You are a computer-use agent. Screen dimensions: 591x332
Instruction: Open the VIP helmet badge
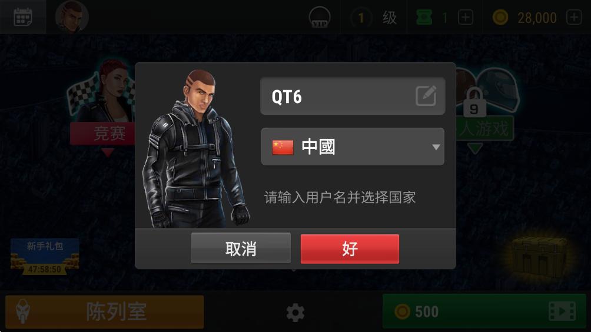(x=320, y=17)
